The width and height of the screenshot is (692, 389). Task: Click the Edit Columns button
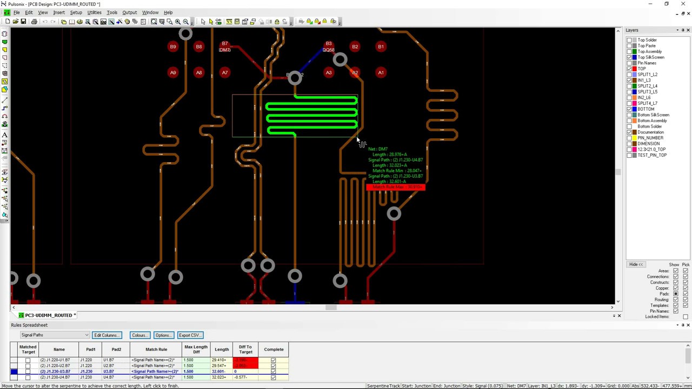click(x=107, y=335)
